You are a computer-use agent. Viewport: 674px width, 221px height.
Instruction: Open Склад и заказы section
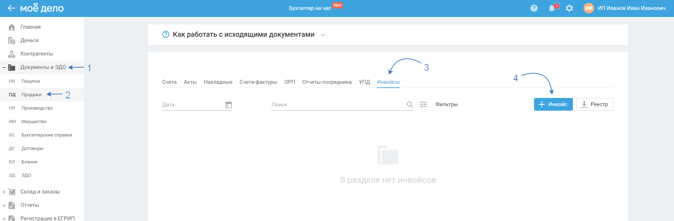[x=40, y=192]
